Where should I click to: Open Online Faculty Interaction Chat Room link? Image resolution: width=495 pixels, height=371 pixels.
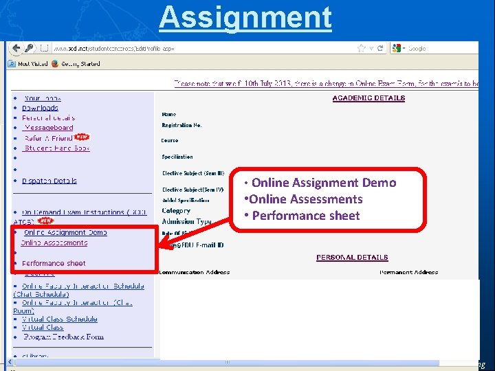click(77, 302)
